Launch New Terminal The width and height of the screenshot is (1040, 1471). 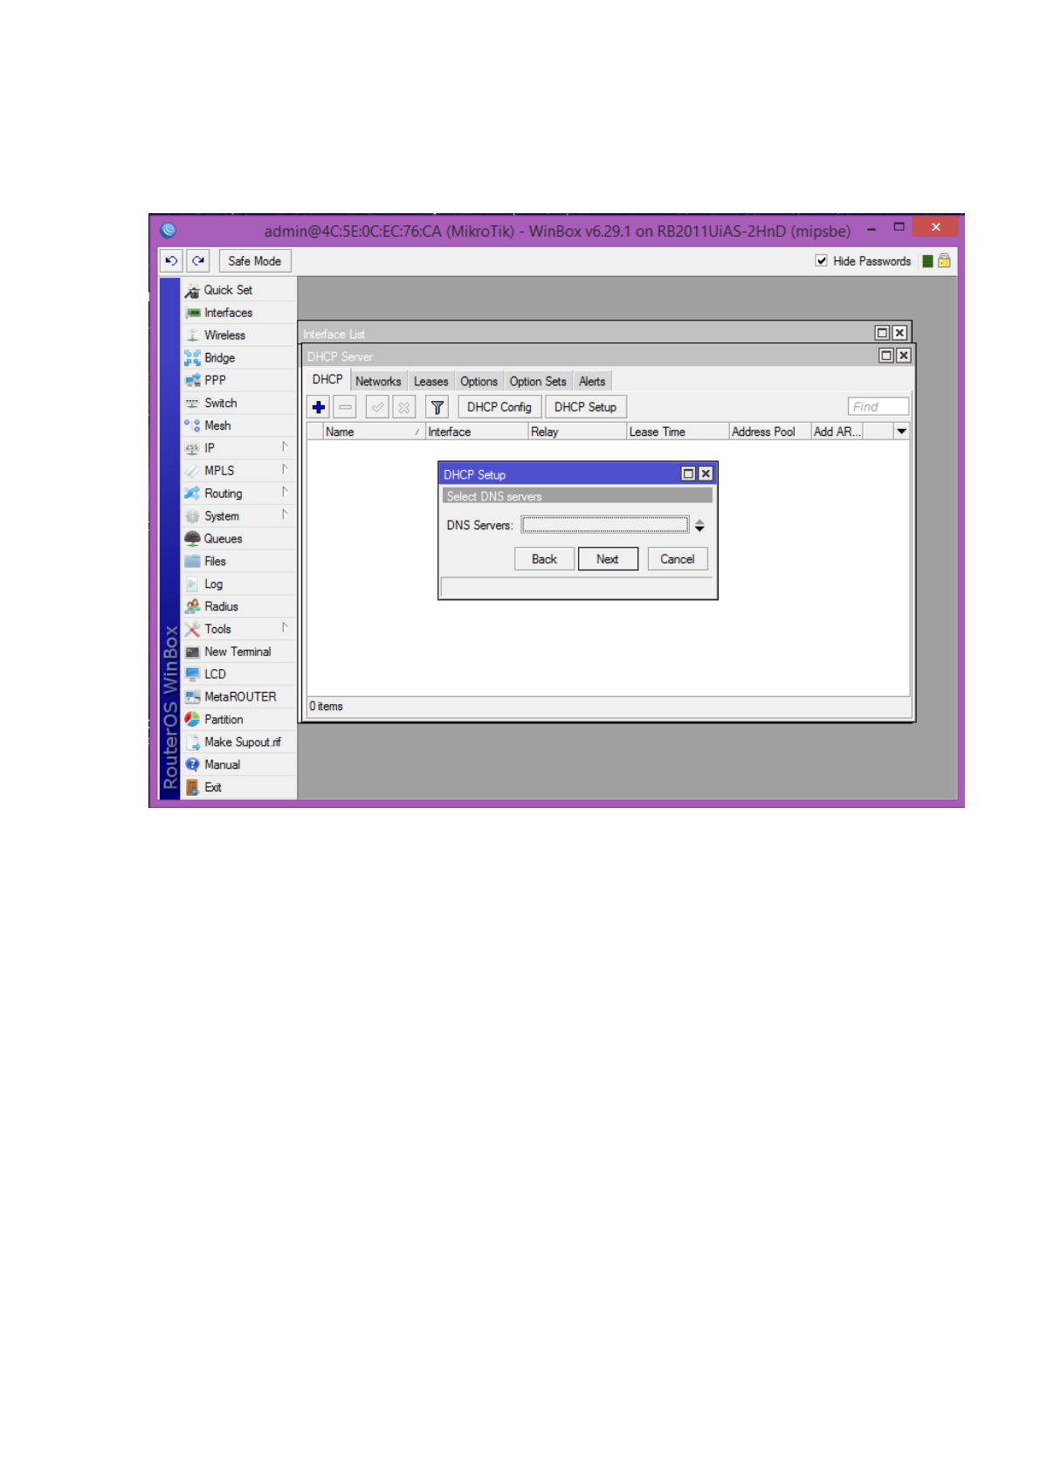point(238,653)
